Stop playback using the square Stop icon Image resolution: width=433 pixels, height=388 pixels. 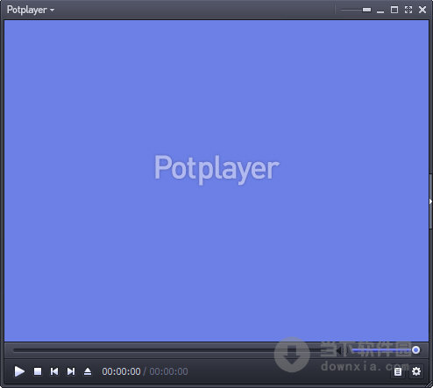tap(38, 371)
